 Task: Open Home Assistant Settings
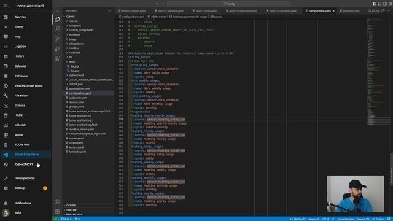click(x=26, y=188)
